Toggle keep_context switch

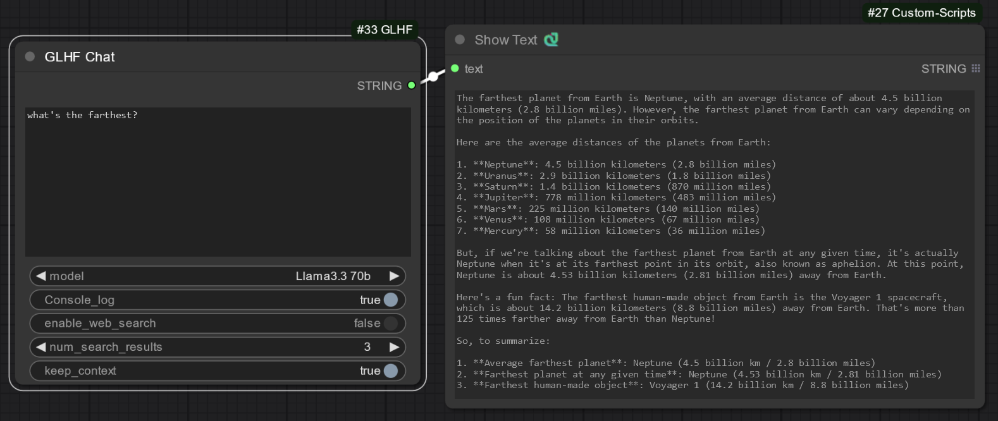[391, 371]
